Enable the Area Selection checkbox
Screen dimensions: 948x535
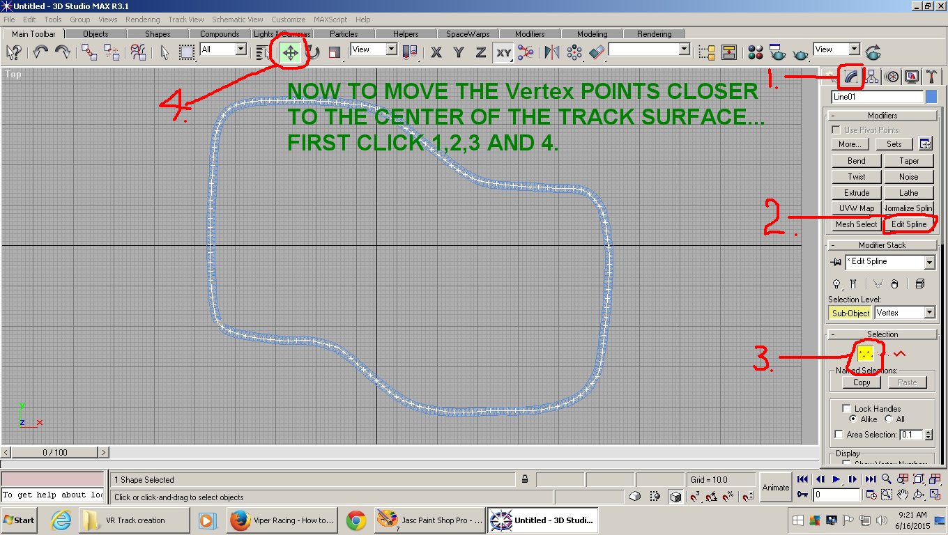coord(839,435)
